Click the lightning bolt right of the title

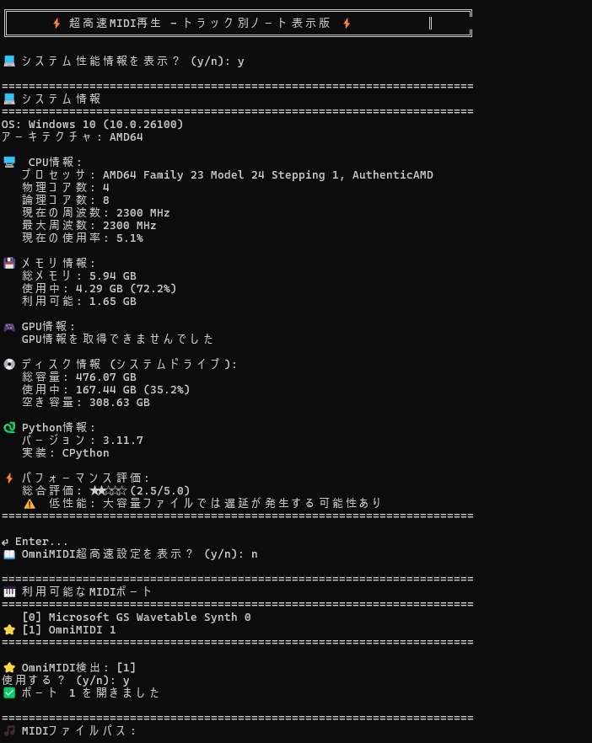tap(347, 24)
